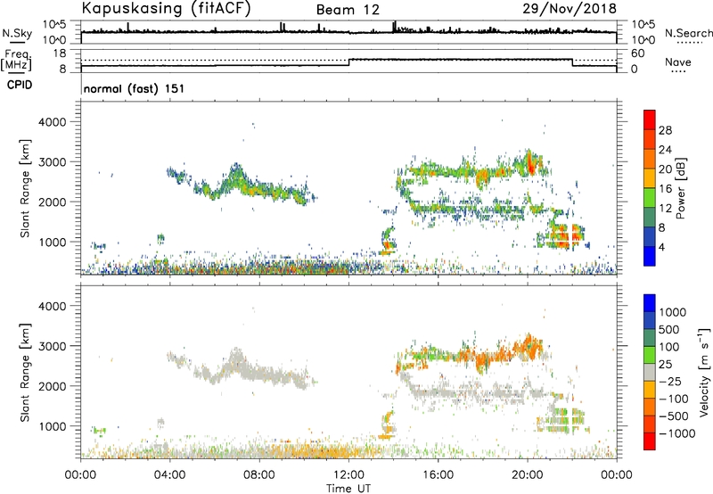Click the "4000" tick on the power panel
The height and width of the screenshot is (494, 713).
pos(52,122)
